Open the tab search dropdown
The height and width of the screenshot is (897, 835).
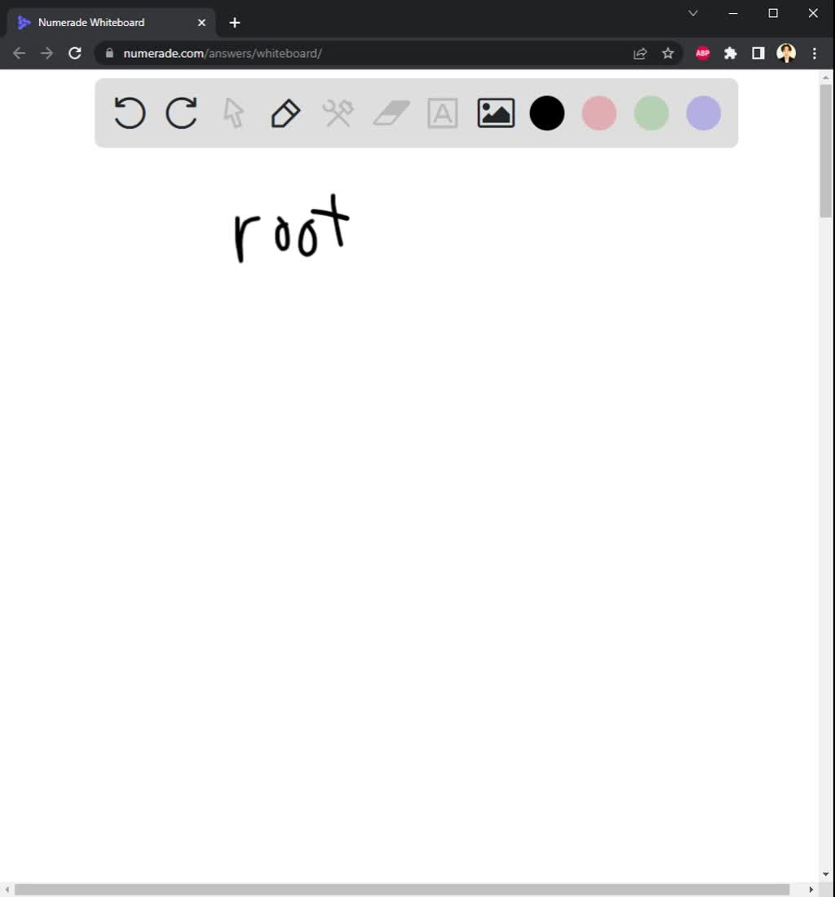(x=692, y=12)
